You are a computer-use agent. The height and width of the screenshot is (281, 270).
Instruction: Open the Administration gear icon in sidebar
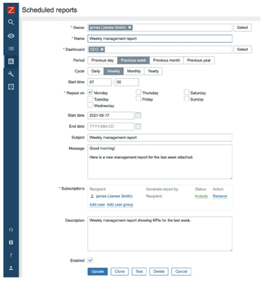point(11,87)
